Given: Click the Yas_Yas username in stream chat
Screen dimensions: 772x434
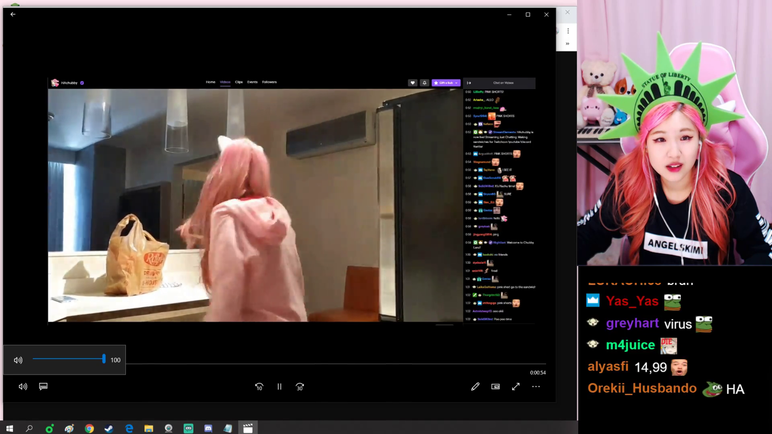Looking at the screenshot, I should coord(632,301).
